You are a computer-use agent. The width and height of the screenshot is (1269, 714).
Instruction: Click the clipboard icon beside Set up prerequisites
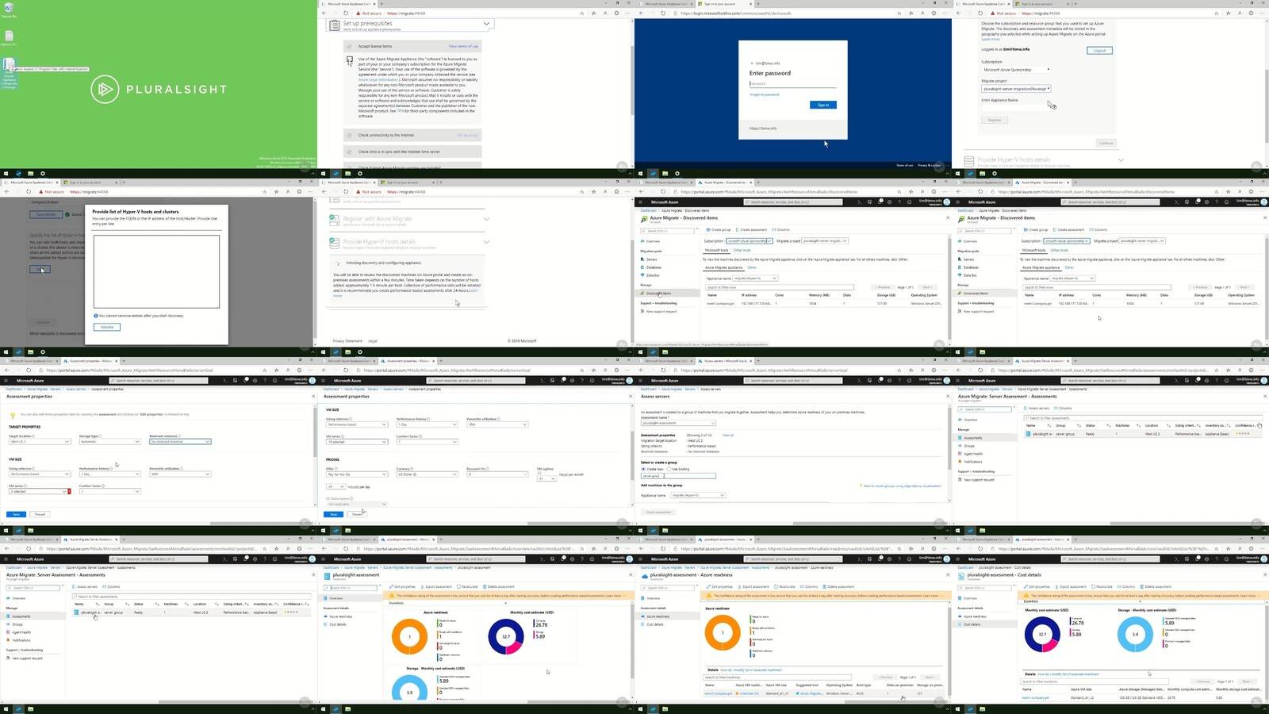tap(335, 25)
